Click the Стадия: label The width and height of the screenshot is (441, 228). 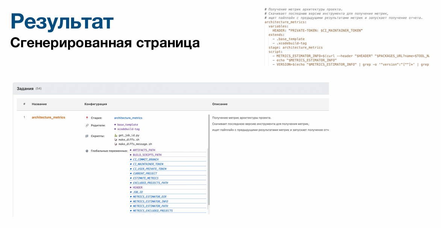pyautogui.click(x=97, y=118)
